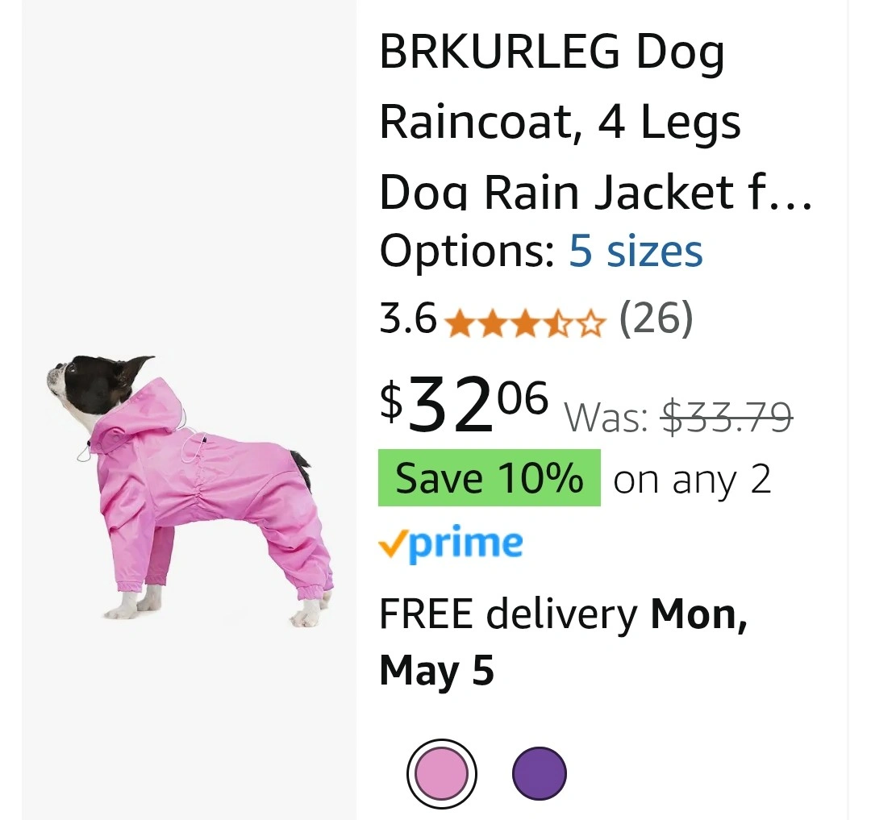Click the 3.6 rating number

point(408,318)
